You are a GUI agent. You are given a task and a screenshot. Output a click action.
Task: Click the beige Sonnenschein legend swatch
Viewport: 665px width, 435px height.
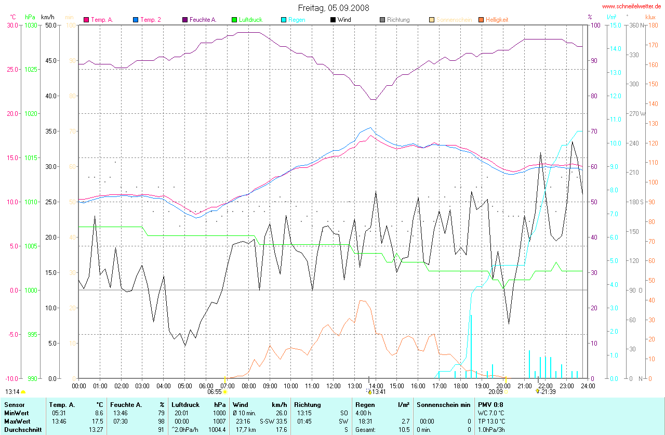(432, 20)
